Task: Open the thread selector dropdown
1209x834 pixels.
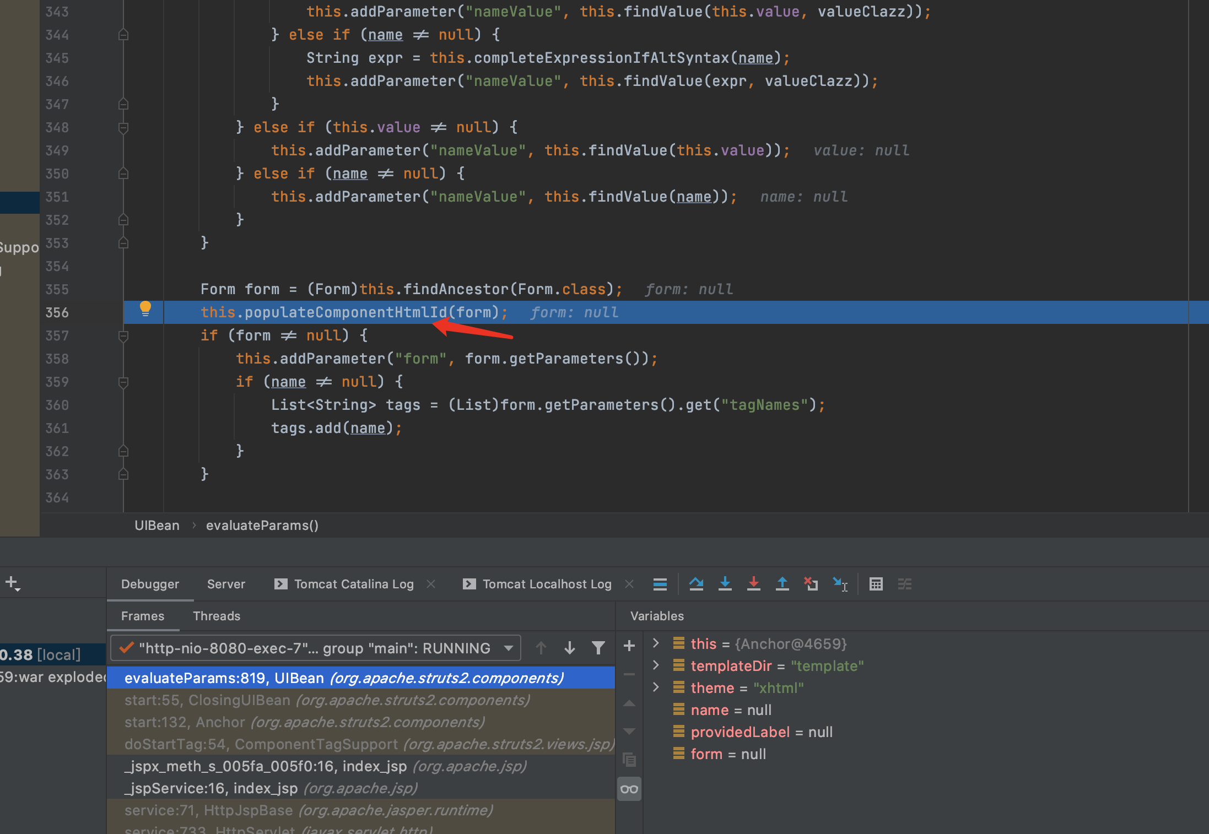Action: (316, 648)
